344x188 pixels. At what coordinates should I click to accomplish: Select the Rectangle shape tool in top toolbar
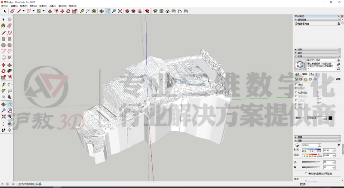[39, 11]
